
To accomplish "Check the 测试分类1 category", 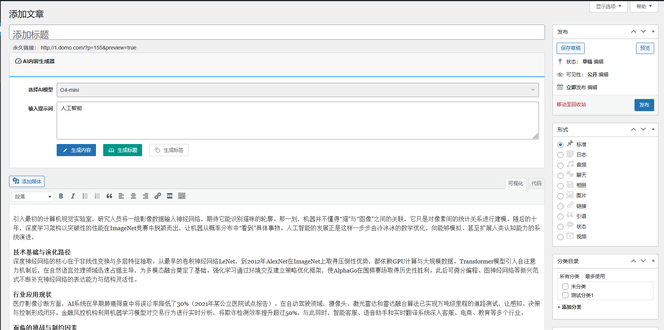I will 565,295.
